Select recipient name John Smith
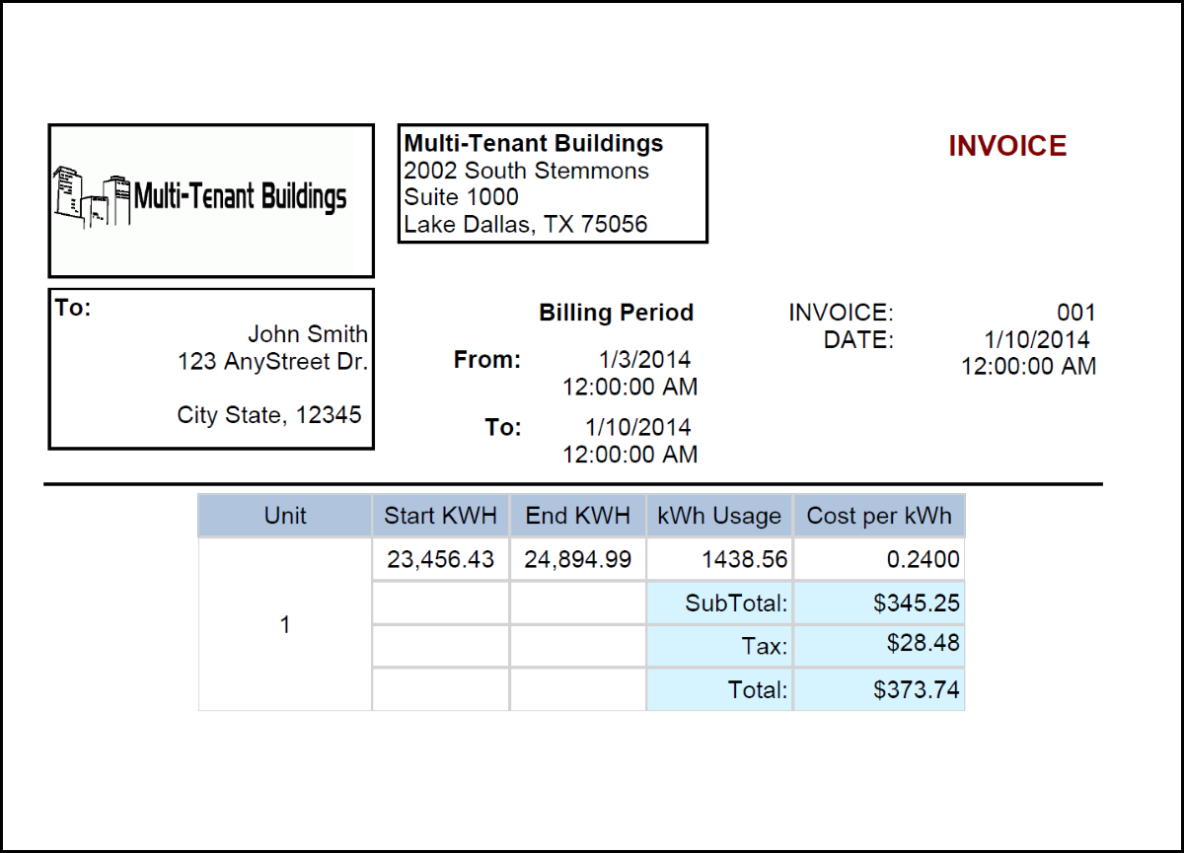Screen dimensions: 1184x853 click(307, 334)
